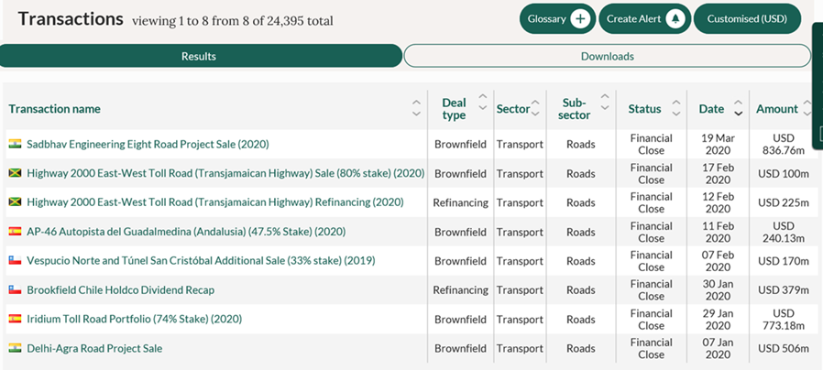Click the Transactions page heading
This screenshot has width=823, height=370.
pos(71,19)
